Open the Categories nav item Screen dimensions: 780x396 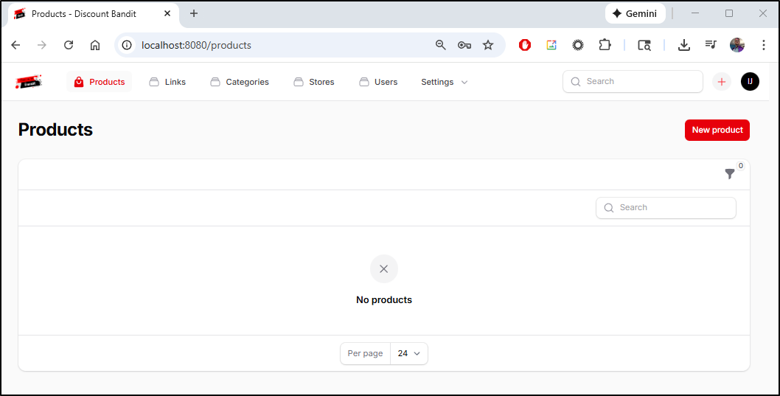pos(240,82)
